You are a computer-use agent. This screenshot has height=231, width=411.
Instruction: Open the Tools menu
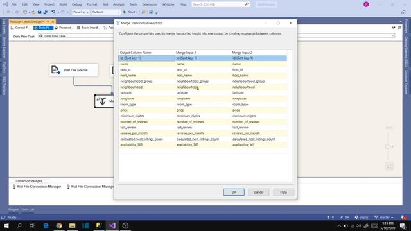[x=133, y=4]
